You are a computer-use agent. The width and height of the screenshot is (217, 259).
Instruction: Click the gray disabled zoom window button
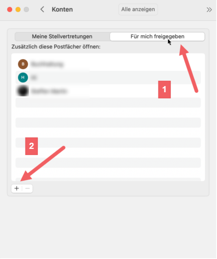pyautogui.click(x=26, y=9)
